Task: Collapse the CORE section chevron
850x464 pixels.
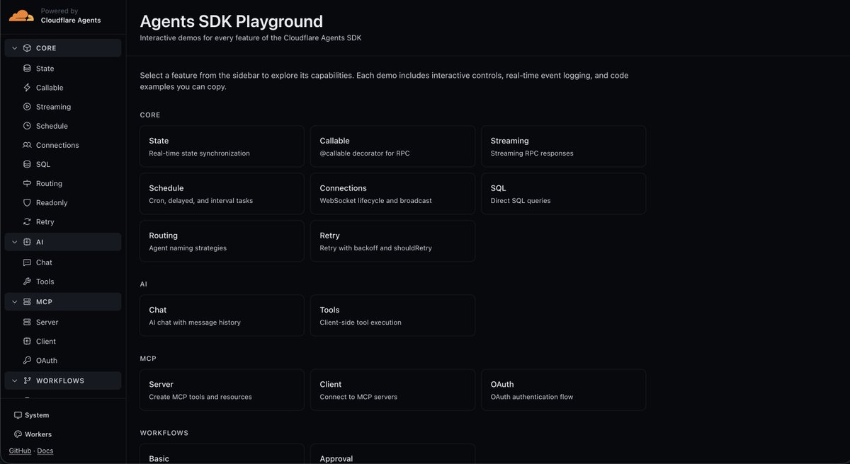Action: tap(14, 48)
